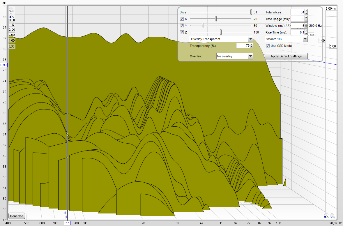Click the Rise Time input field
The height and width of the screenshot is (226, 343).
pyautogui.click(x=298, y=32)
